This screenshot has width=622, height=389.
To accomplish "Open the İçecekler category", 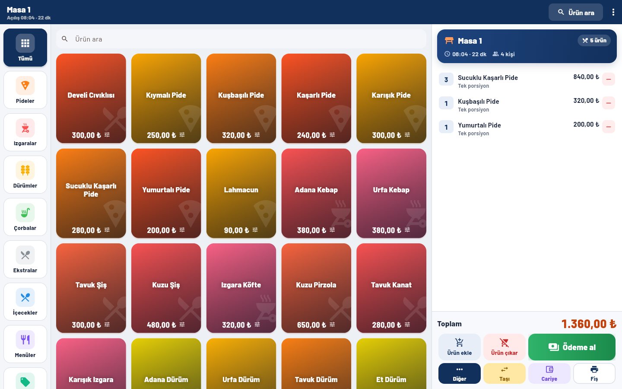I will pyautogui.click(x=25, y=302).
